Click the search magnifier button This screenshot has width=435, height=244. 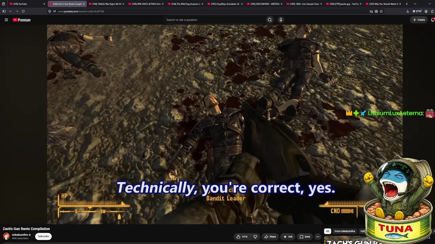pyautogui.click(x=270, y=20)
